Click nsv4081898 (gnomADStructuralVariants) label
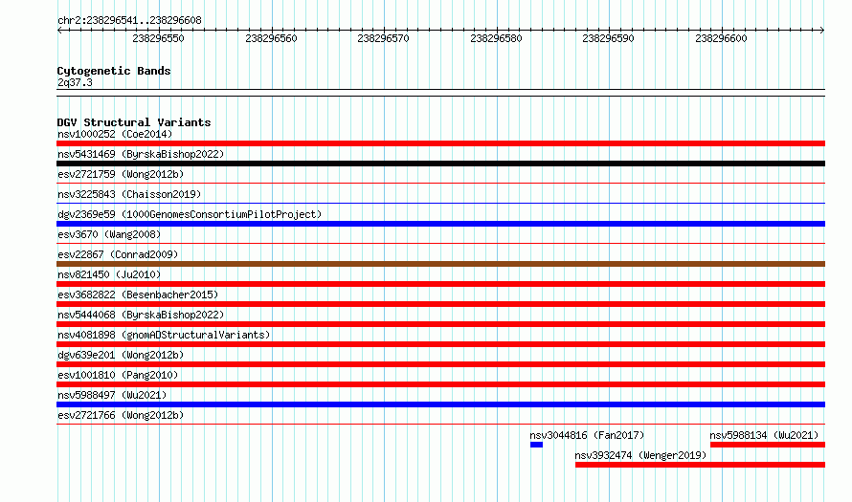 point(164,335)
